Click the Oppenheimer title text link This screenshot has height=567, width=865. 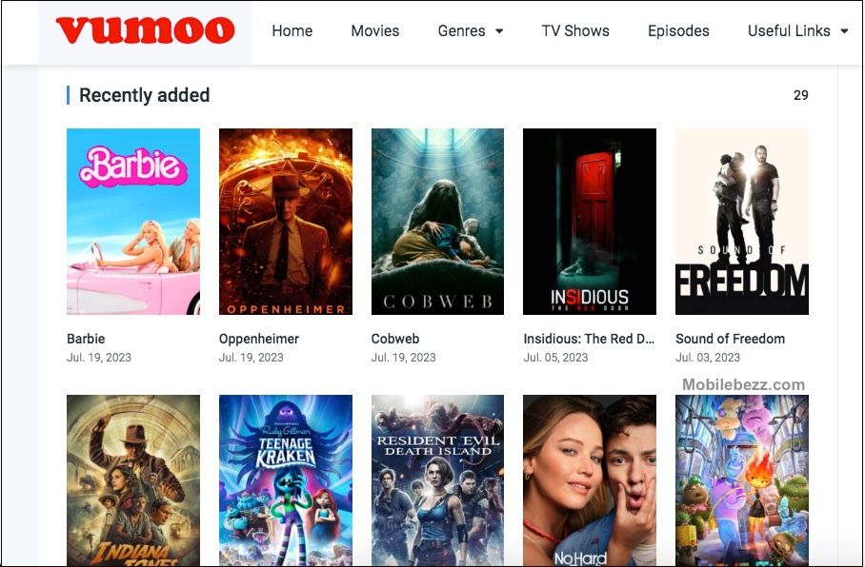259,339
